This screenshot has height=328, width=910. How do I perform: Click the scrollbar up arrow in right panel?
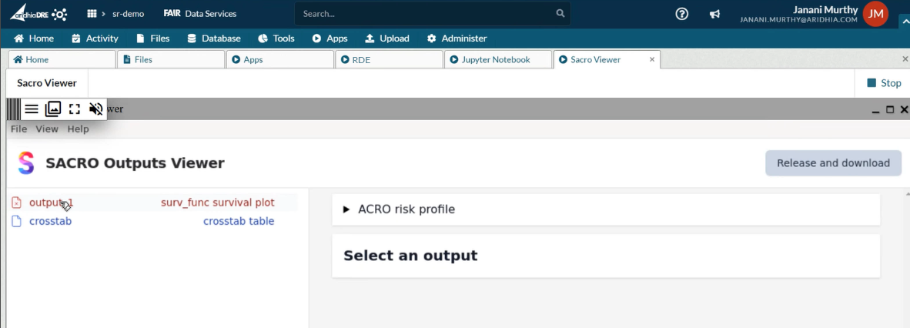[x=907, y=192]
